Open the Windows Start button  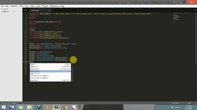click(x=3, y=107)
